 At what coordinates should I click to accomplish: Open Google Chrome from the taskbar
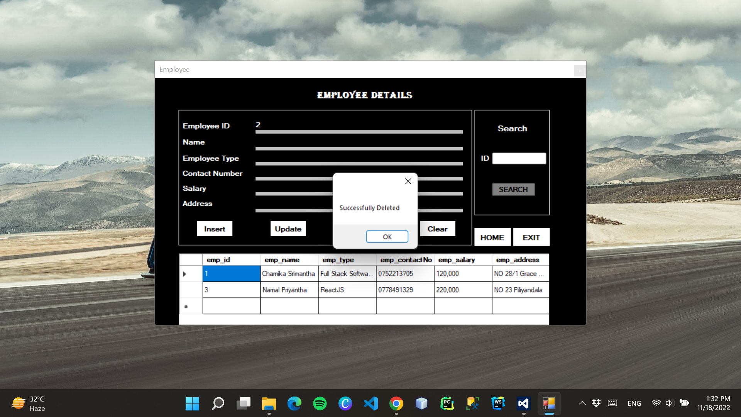tap(396, 403)
